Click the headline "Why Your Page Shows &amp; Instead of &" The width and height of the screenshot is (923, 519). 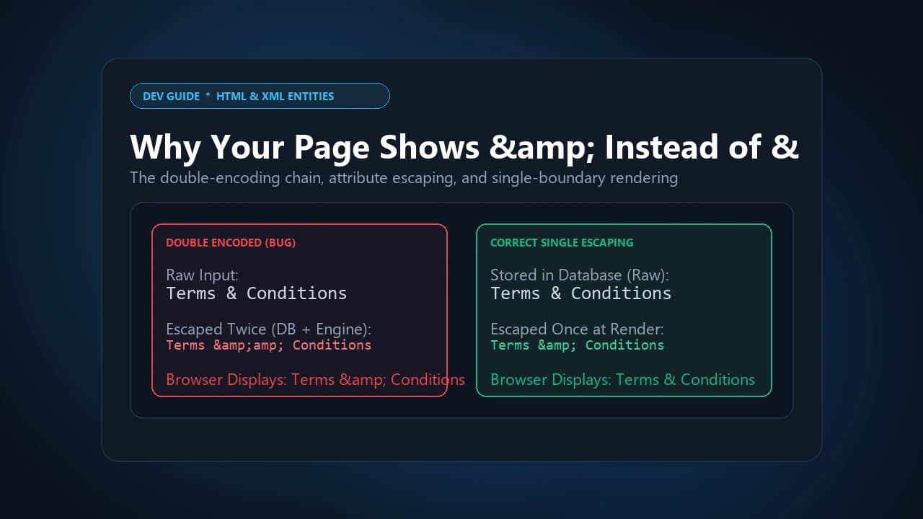click(x=464, y=147)
